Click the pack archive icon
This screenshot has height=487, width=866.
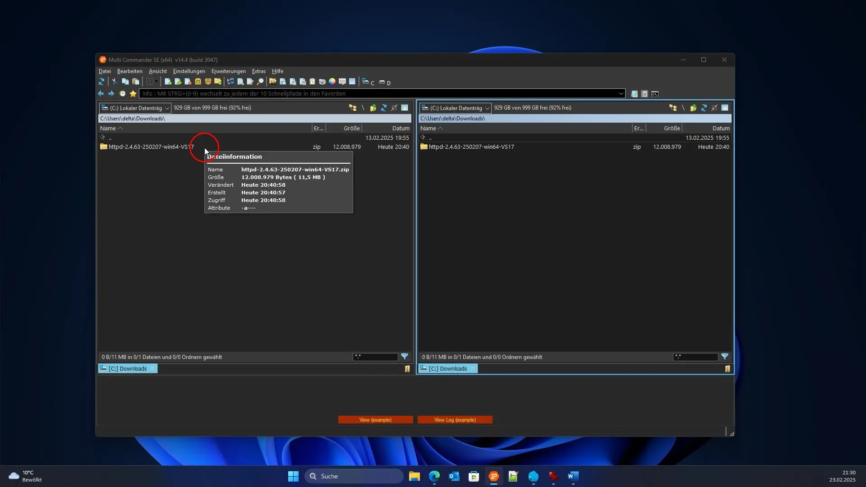(198, 82)
